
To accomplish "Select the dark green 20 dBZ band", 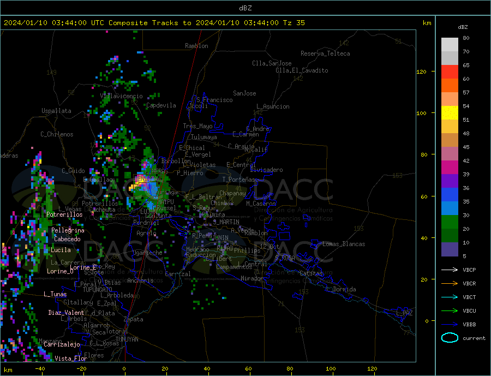I will tap(450, 236).
